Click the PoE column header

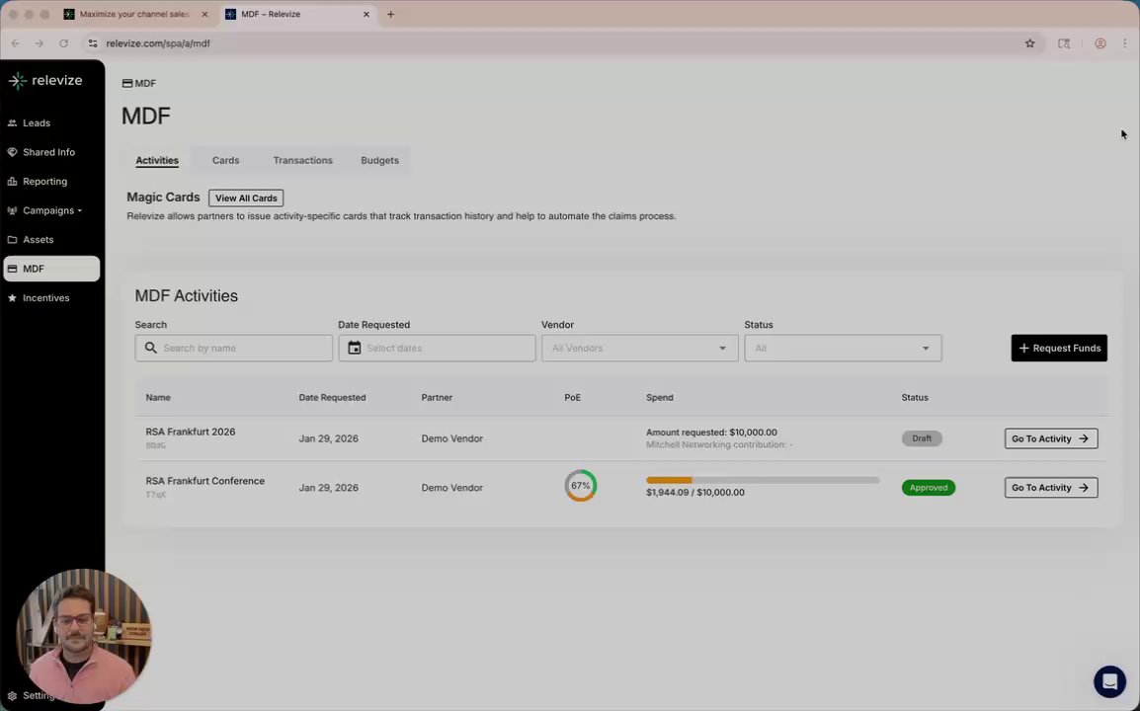coord(572,397)
